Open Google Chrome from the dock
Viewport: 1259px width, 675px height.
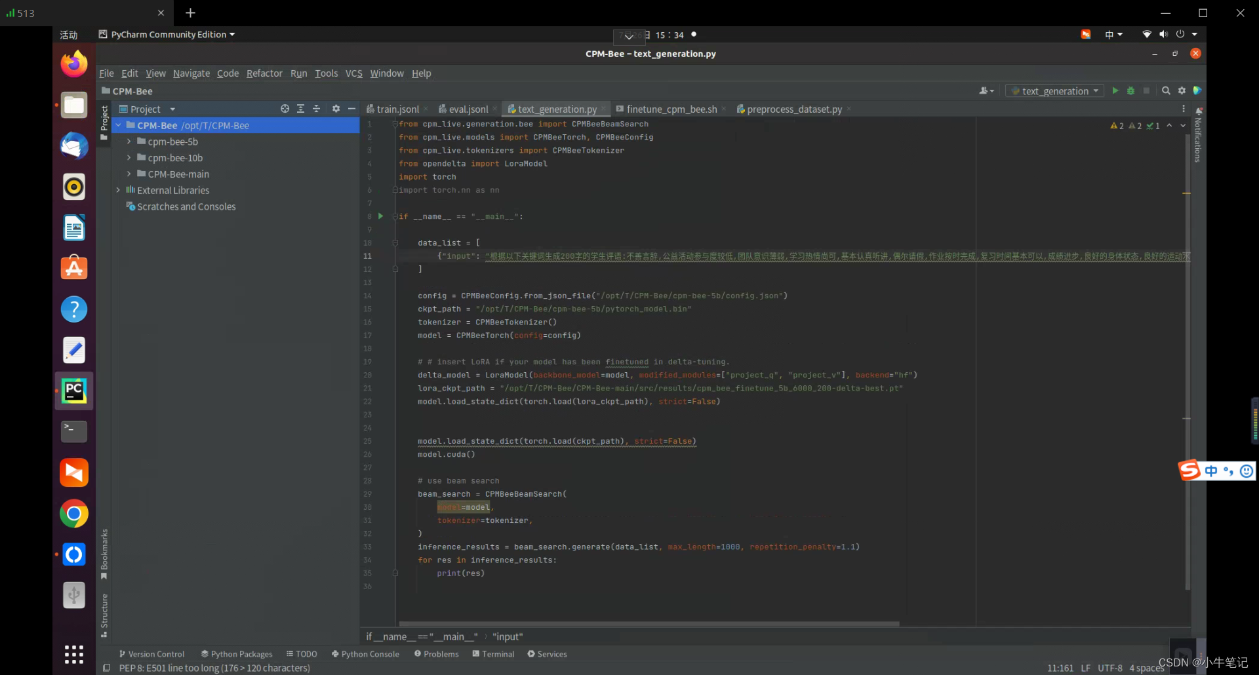pyautogui.click(x=74, y=514)
